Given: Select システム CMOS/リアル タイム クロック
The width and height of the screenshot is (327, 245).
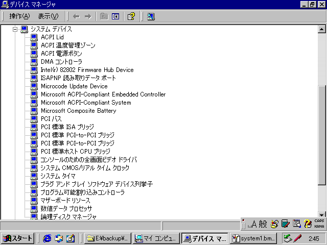Looking at the screenshot, I should coord(85,168).
